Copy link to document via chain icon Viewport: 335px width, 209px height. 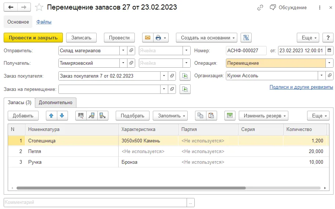(x=260, y=8)
